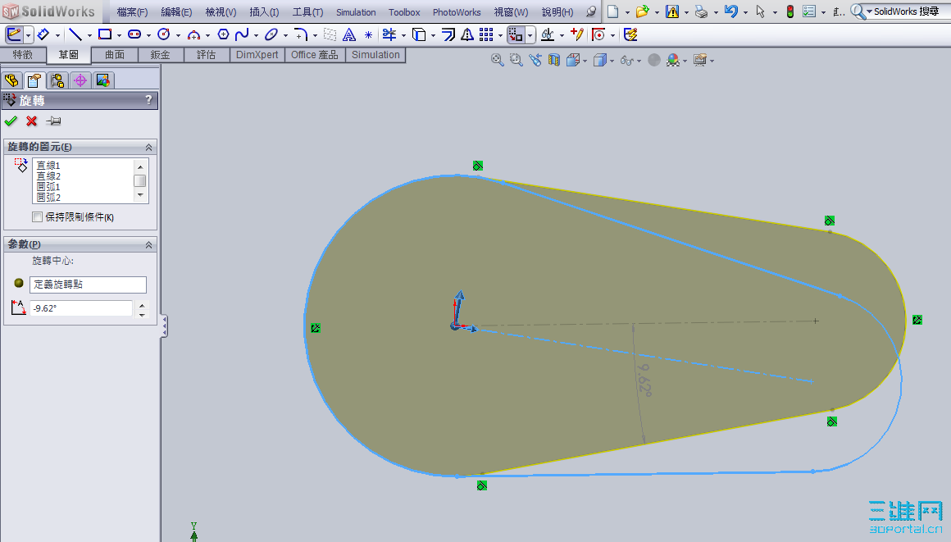Open the View Orientation dropdown arrow

click(585, 61)
